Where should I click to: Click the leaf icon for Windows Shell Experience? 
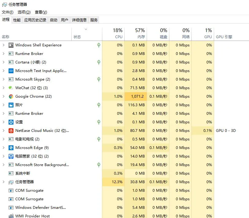99,45
